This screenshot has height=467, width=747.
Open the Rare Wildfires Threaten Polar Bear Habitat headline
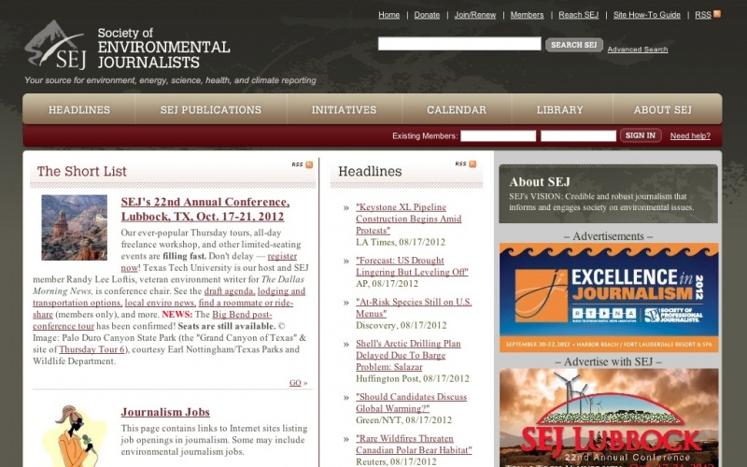click(x=414, y=445)
